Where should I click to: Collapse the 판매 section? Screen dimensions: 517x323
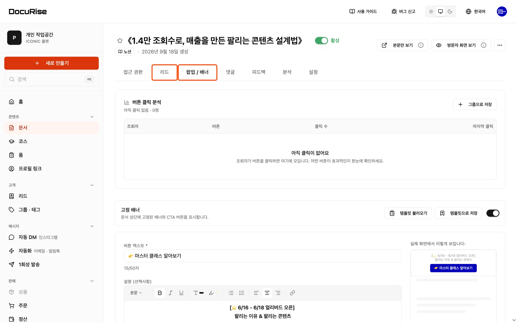[92, 281]
